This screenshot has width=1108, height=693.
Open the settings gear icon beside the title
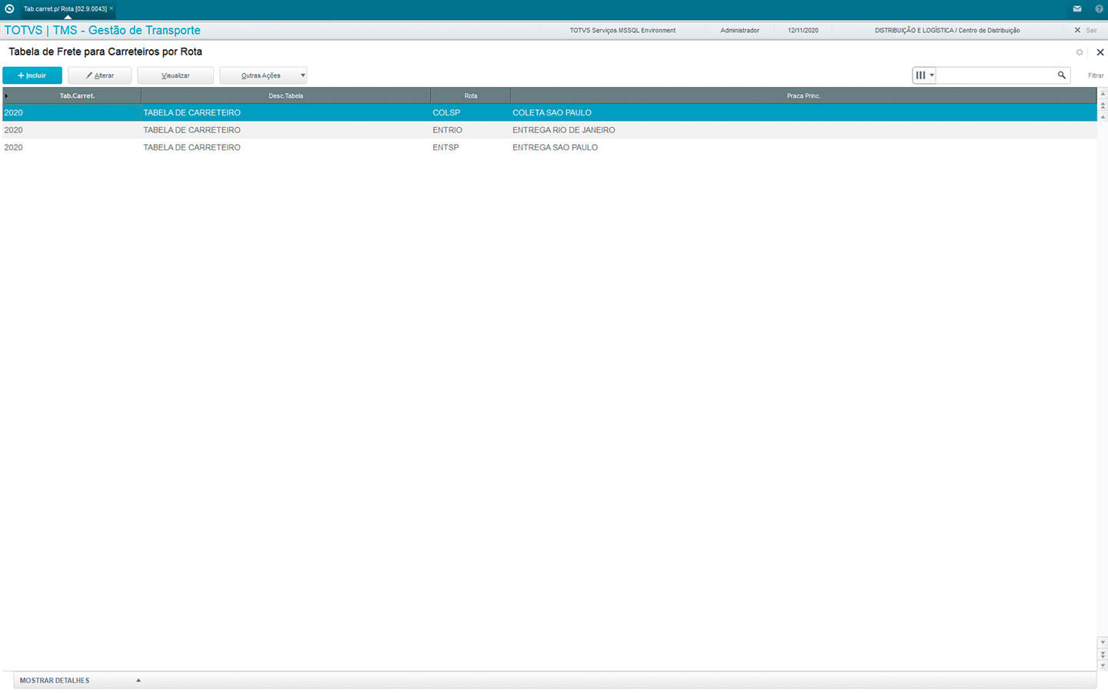(1080, 52)
